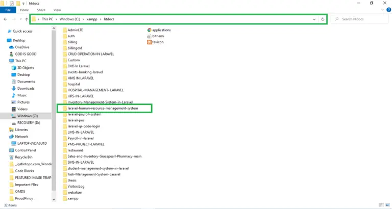This screenshot has width=392, height=209.
Task: Select Windows (C:) drive in sidebar
Action: coord(26,116)
